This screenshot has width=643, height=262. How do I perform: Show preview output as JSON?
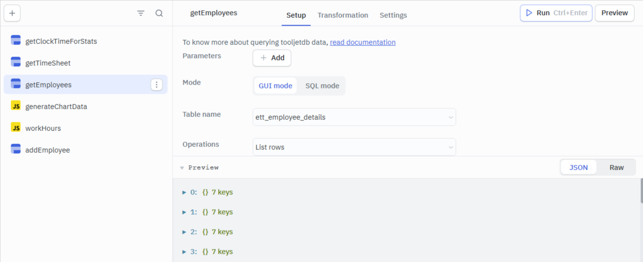coord(578,167)
